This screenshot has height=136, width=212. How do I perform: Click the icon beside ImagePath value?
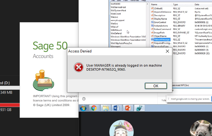pos(152,33)
